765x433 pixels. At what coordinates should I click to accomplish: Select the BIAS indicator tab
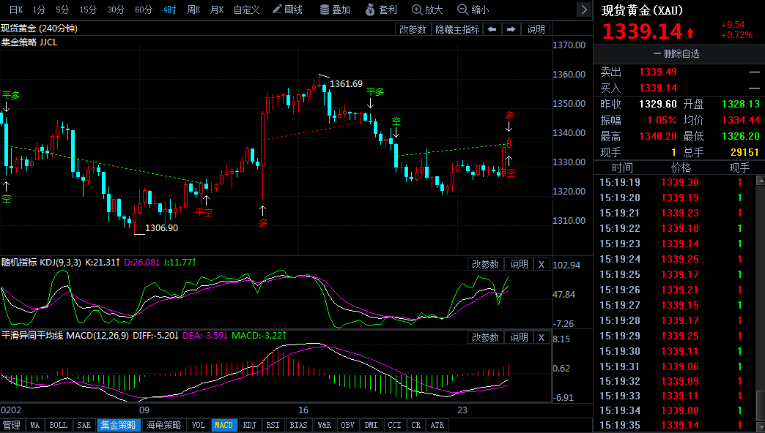coord(298,425)
